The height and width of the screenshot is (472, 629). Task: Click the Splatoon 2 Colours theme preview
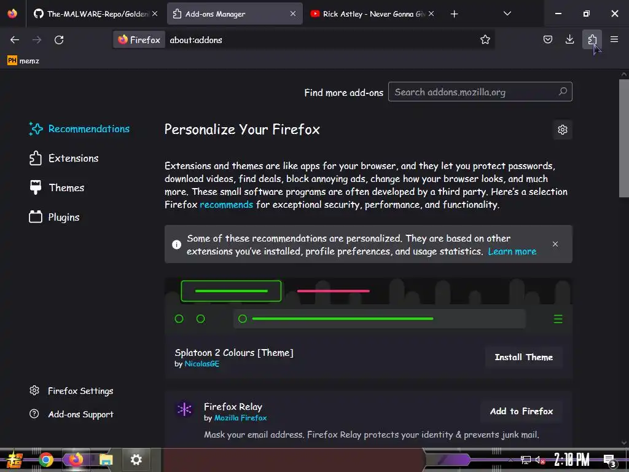(x=369, y=307)
